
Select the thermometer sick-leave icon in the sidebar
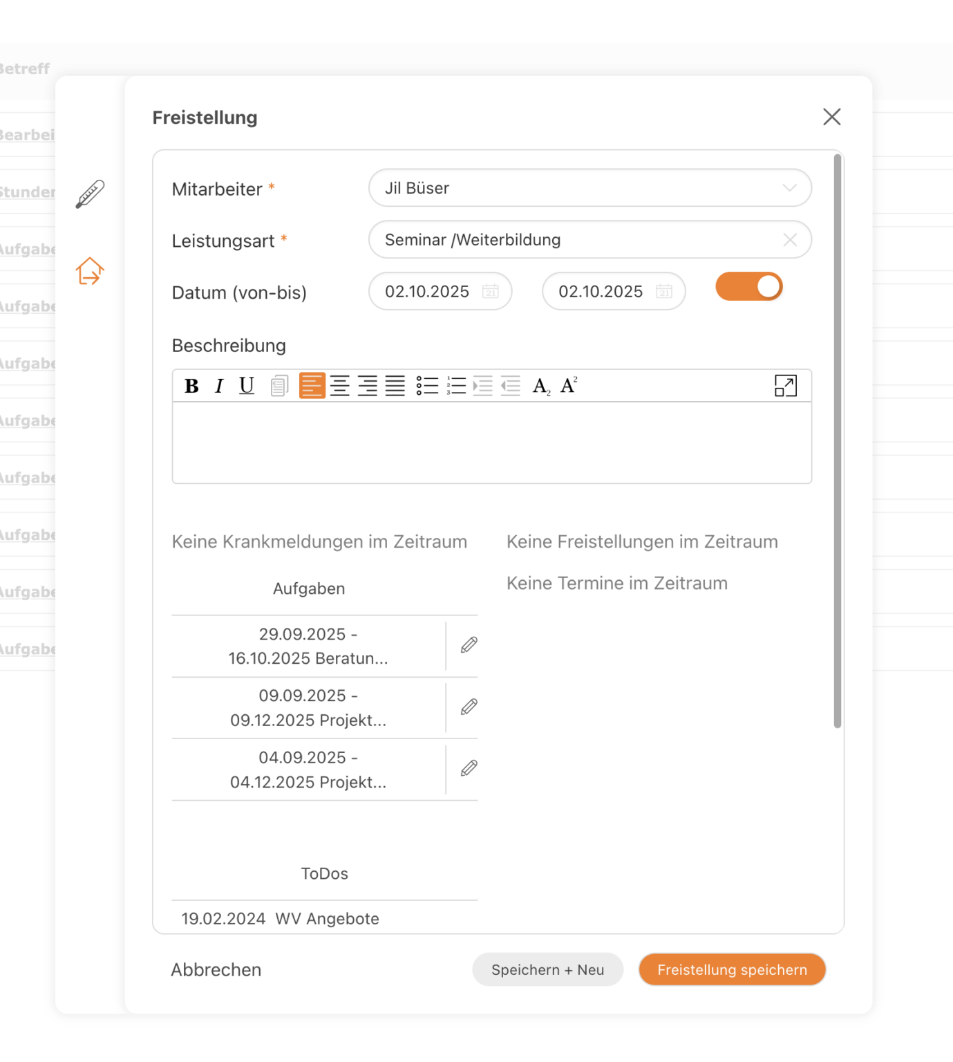pos(89,192)
